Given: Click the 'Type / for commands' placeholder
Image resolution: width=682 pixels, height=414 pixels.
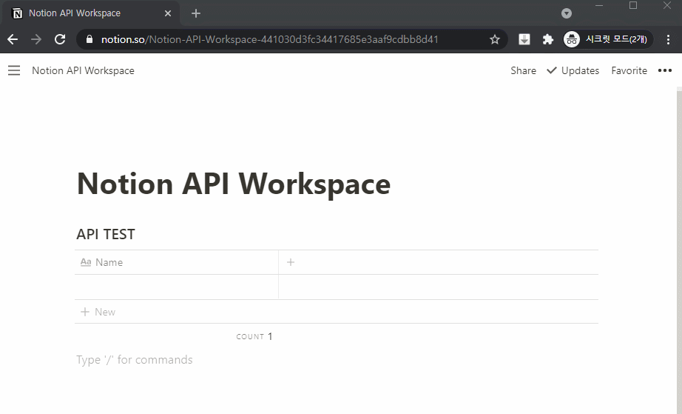Looking at the screenshot, I should [x=135, y=360].
